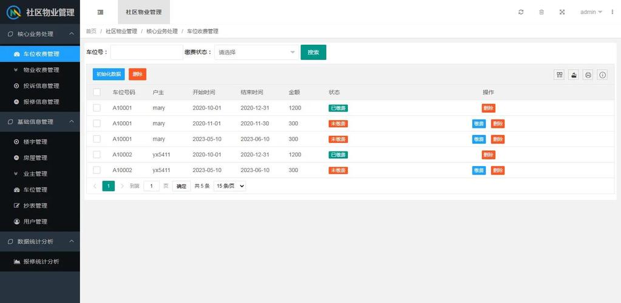Collapse the 数据统计分析 sidebar group
This screenshot has width=621, height=303.
[x=40, y=241]
